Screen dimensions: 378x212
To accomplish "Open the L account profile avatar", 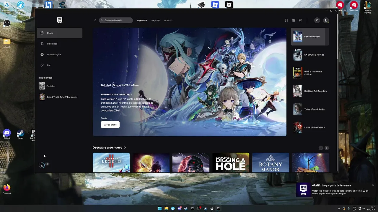I will [x=326, y=20].
